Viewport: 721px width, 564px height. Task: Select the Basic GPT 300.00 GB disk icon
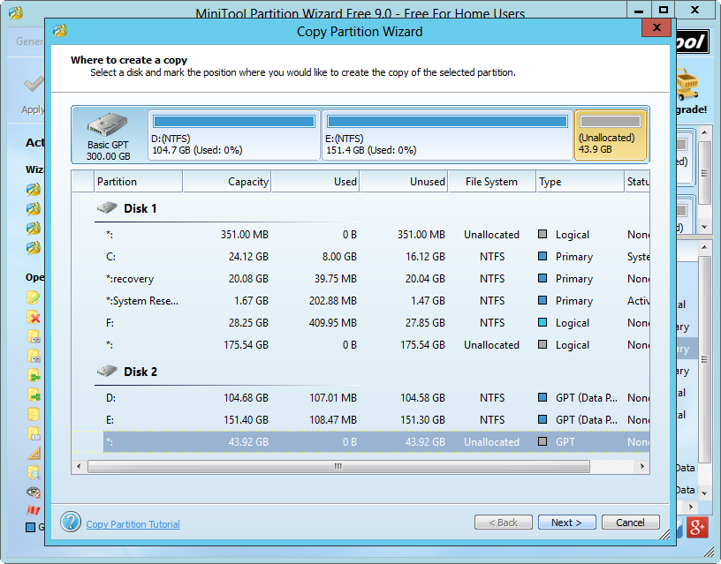[x=109, y=134]
